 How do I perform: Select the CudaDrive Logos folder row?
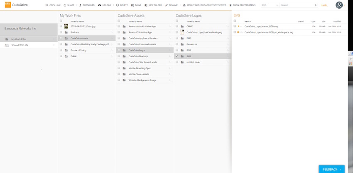(x=145, y=50)
